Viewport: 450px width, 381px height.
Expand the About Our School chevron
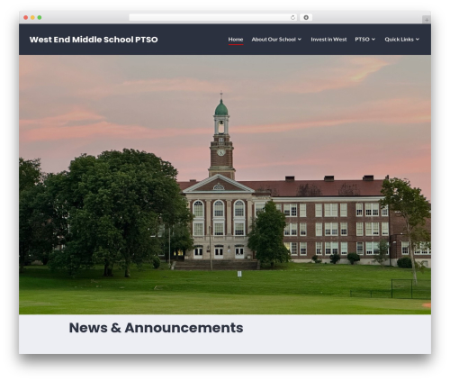(x=300, y=40)
